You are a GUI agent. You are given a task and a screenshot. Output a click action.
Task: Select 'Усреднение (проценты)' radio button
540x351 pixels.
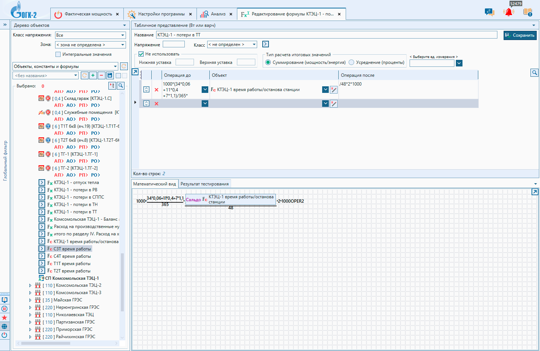coord(351,62)
